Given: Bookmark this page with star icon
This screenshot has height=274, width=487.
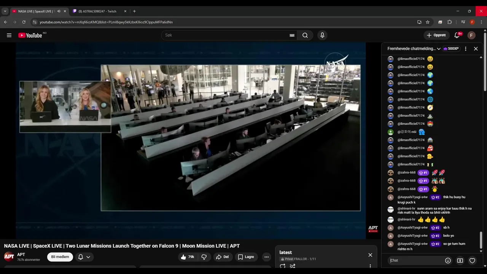Looking at the screenshot, I should [428, 22].
